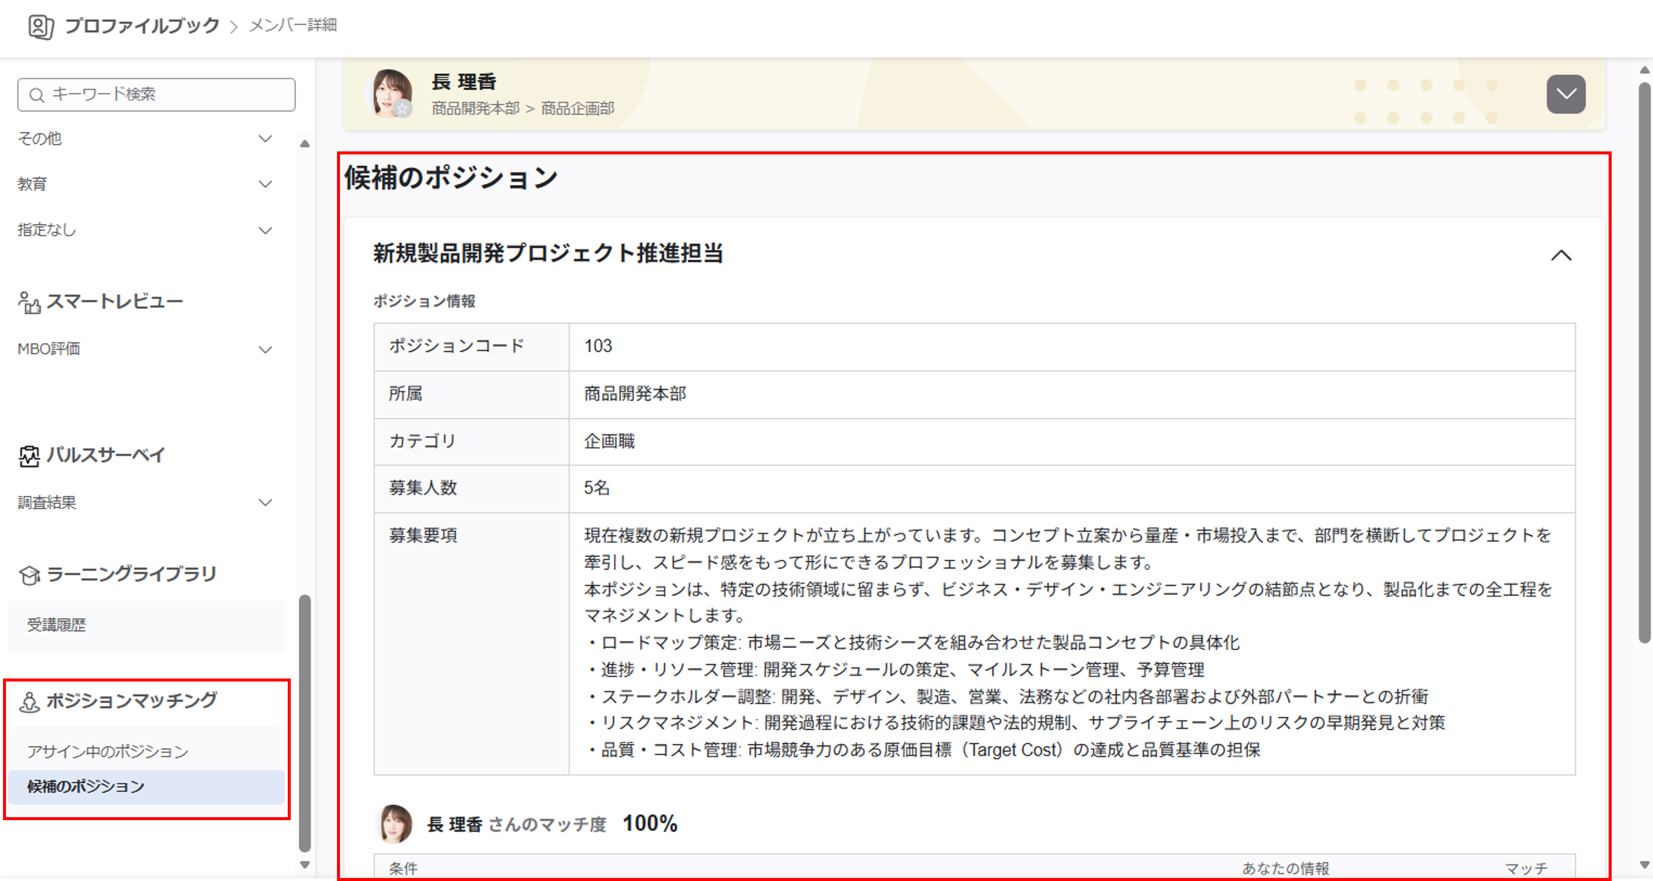Click the ポジション情報 label
The width and height of the screenshot is (1653, 881).
coord(424,301)
